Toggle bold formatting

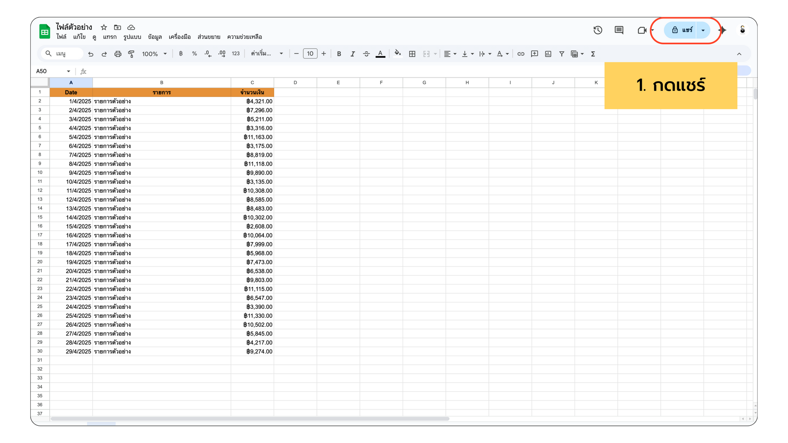tap(339, 54)
